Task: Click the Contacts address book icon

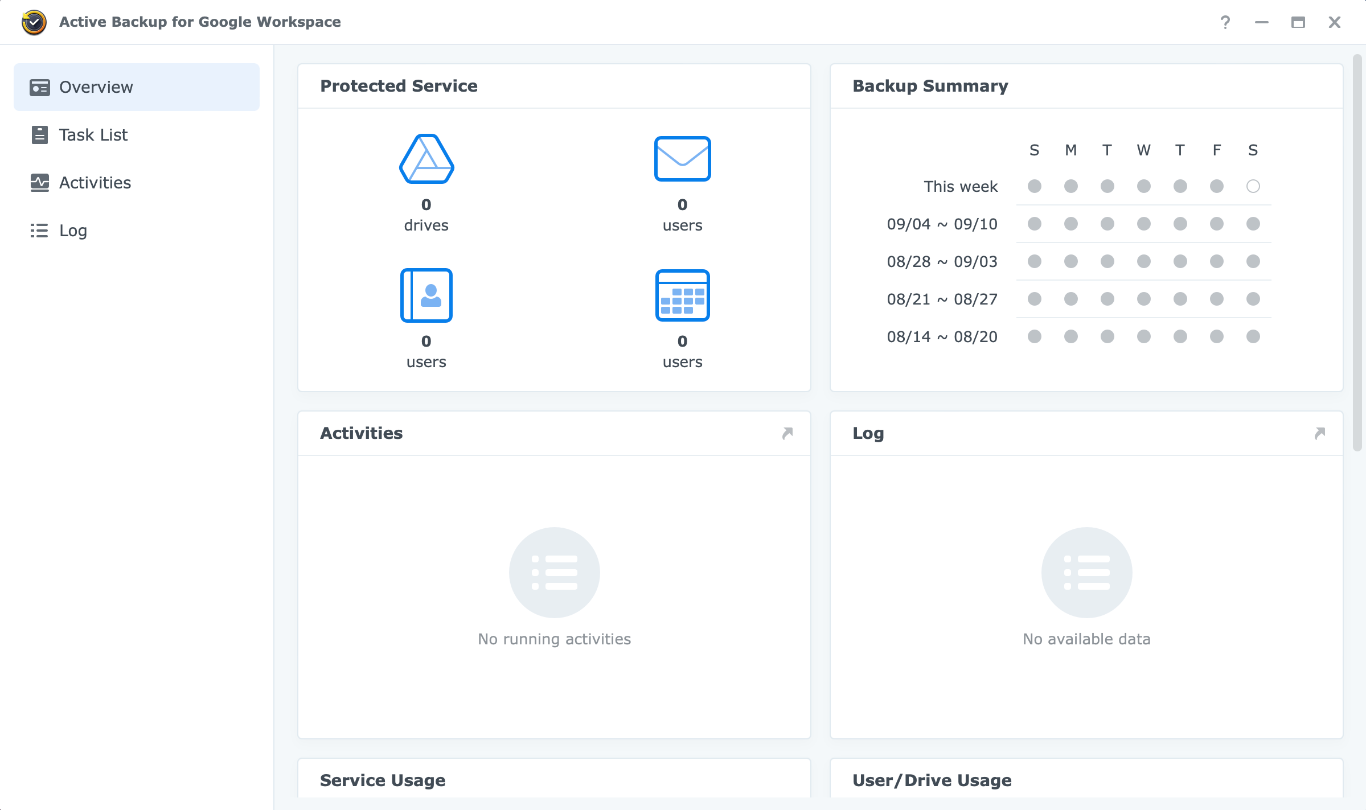Action: (x=426, y=295)
